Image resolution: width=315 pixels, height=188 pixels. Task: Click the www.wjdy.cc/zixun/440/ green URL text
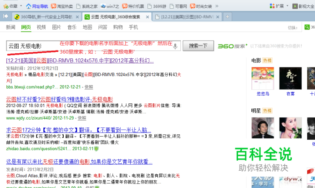(x=29, y=118)
